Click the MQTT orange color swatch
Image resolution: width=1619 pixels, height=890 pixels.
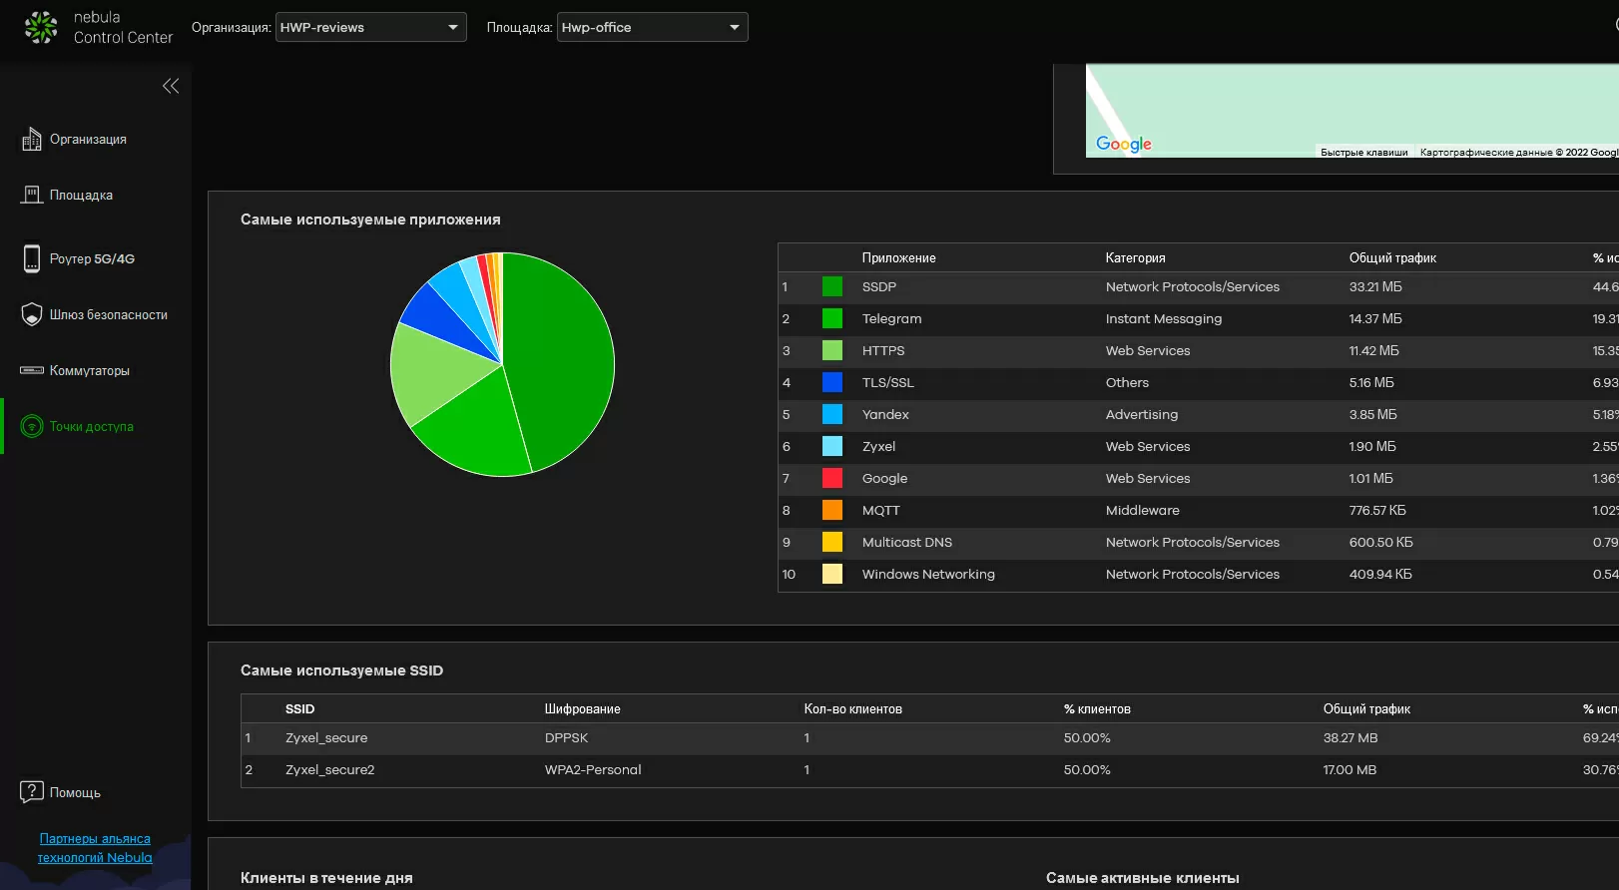point(832,510)
